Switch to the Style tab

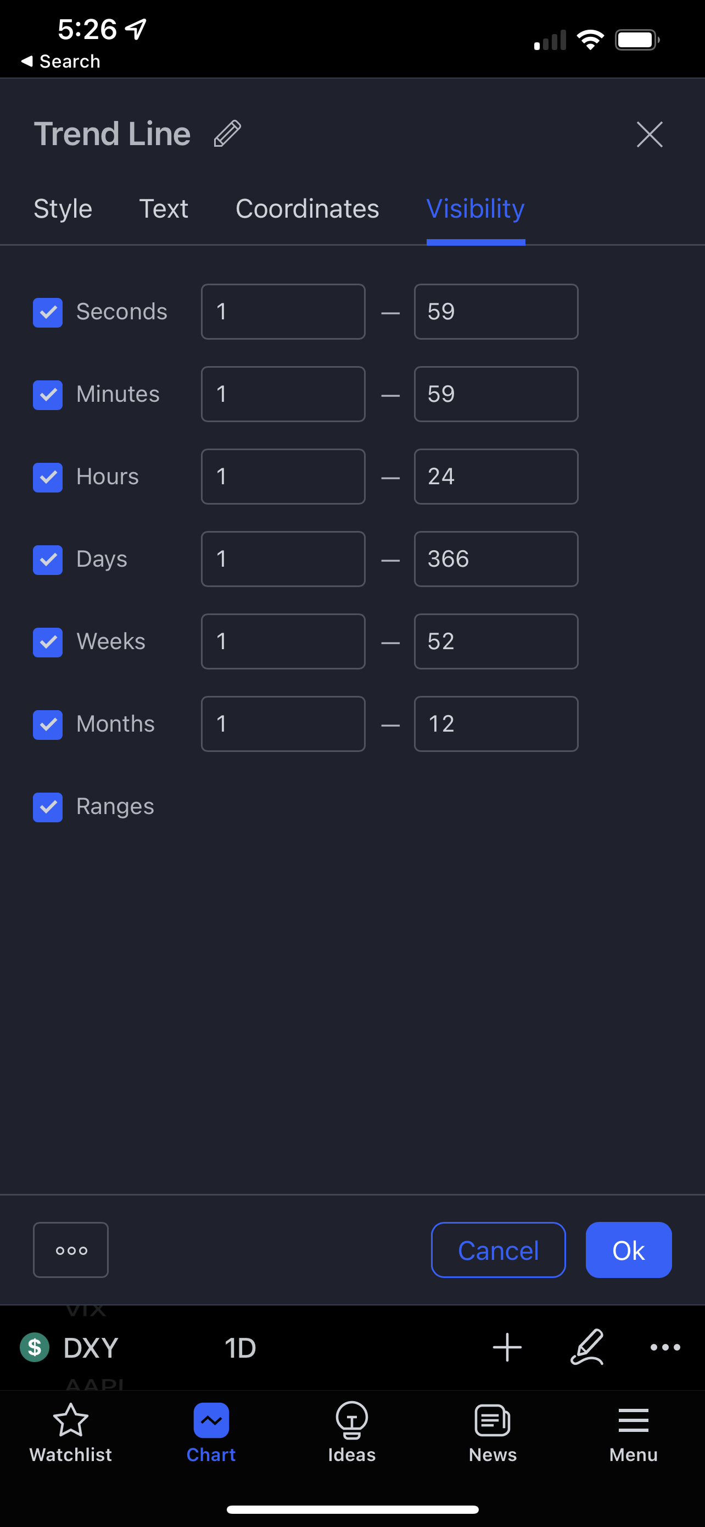pyautogui.click(x=63, y=209)
